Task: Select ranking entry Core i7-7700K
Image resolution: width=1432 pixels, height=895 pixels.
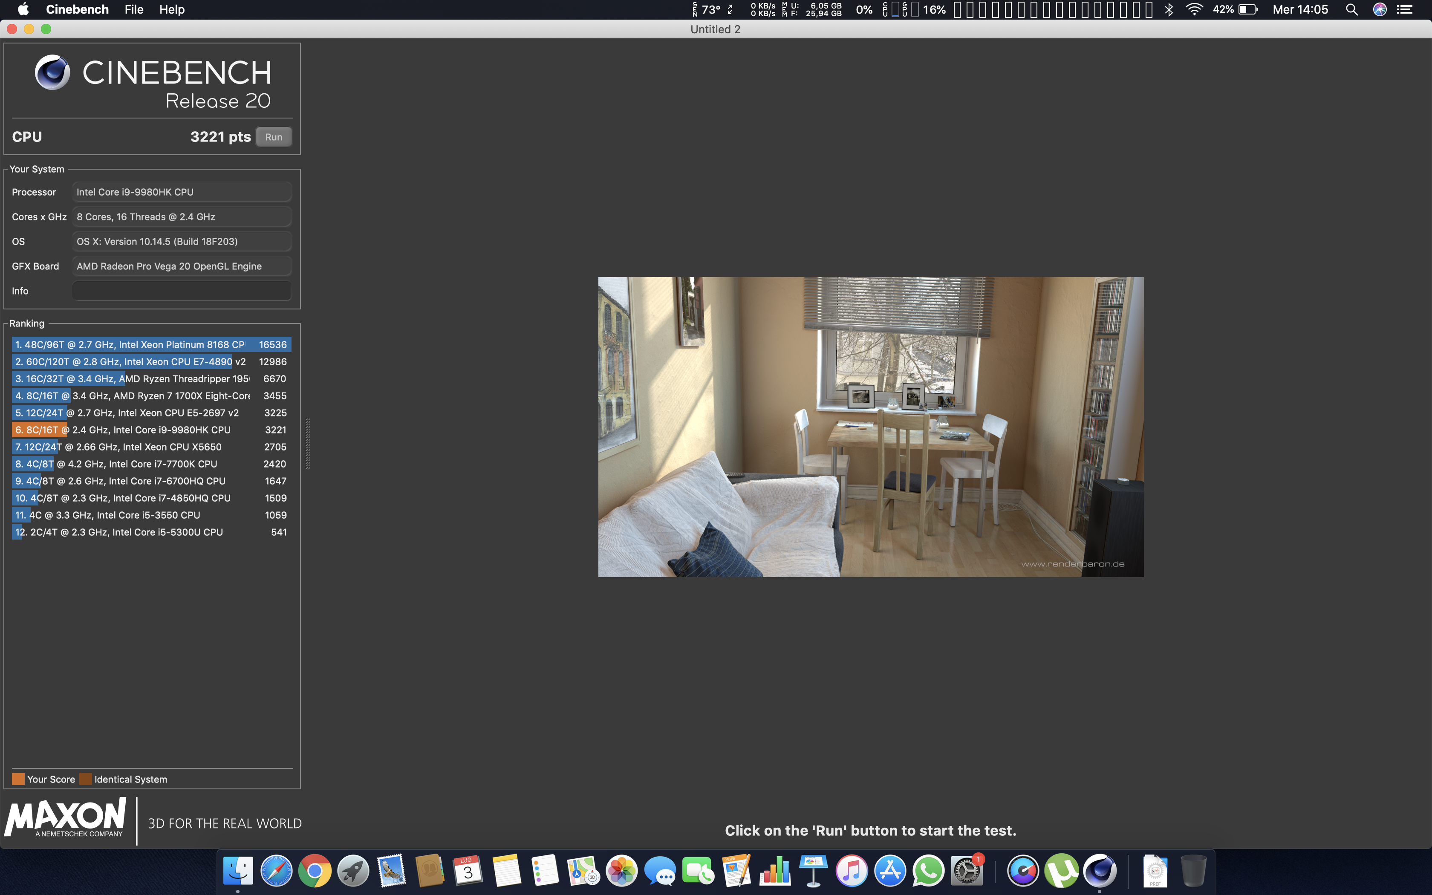Action: pos(151,464)
